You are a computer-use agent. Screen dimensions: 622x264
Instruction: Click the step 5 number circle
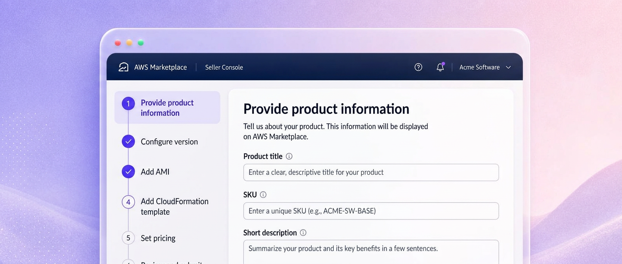tap(128, 238)
